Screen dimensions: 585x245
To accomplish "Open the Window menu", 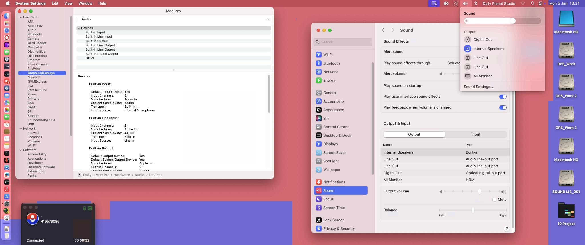I will tap(85, 3).
